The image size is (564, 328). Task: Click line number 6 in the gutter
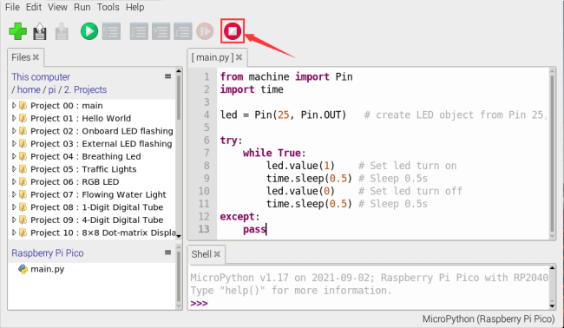[x=207, y=141]
